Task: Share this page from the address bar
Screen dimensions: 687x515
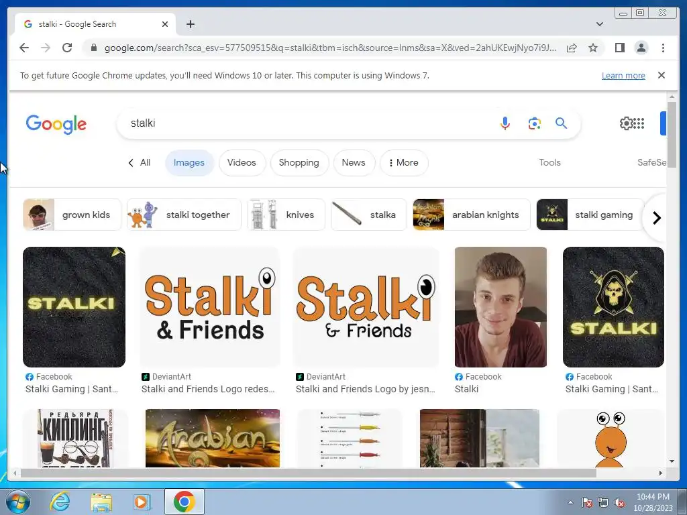Action: [x=572, y=48]
